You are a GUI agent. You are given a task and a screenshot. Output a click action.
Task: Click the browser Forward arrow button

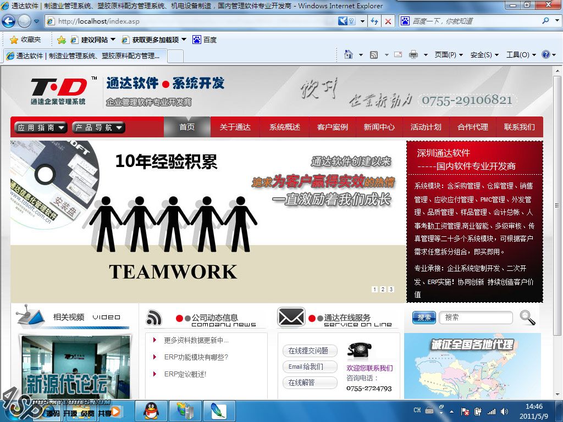tap(24, 21)
